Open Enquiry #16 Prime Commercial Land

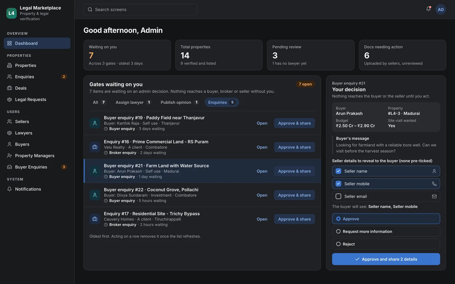point(262,147)
